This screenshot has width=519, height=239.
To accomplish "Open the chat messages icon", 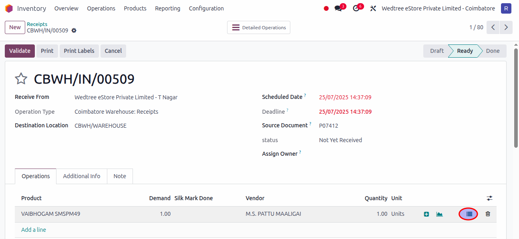I will [x=338, y=8].
